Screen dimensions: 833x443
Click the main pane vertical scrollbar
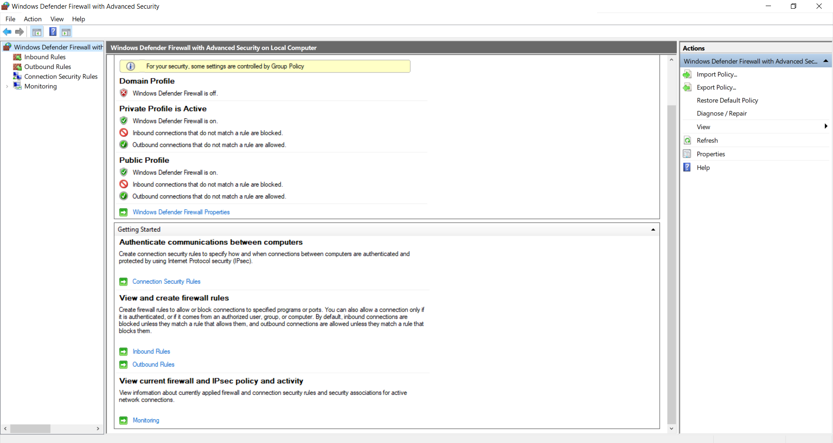point(672,260)
